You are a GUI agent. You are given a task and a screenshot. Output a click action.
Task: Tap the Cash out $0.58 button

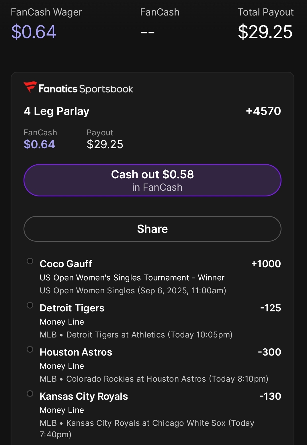pos(152,180)
